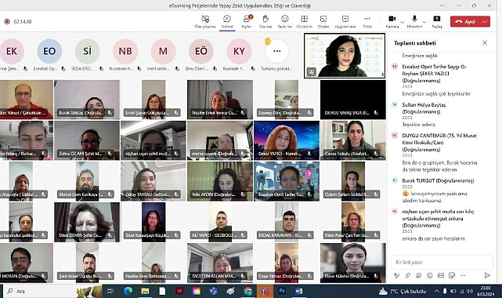Click the red Ayrıl leave button

coord(466,21)
